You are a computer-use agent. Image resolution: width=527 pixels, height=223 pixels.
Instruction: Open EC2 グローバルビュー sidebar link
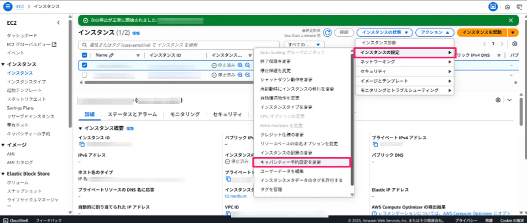pyautogui.click(x=32, y=44)
